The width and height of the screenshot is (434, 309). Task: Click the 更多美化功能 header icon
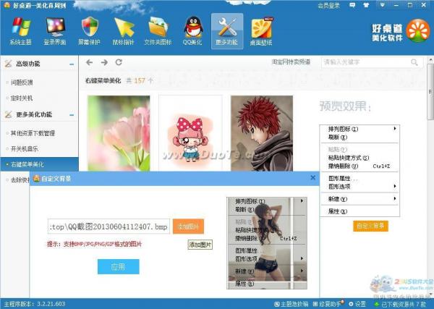(8, 114)
